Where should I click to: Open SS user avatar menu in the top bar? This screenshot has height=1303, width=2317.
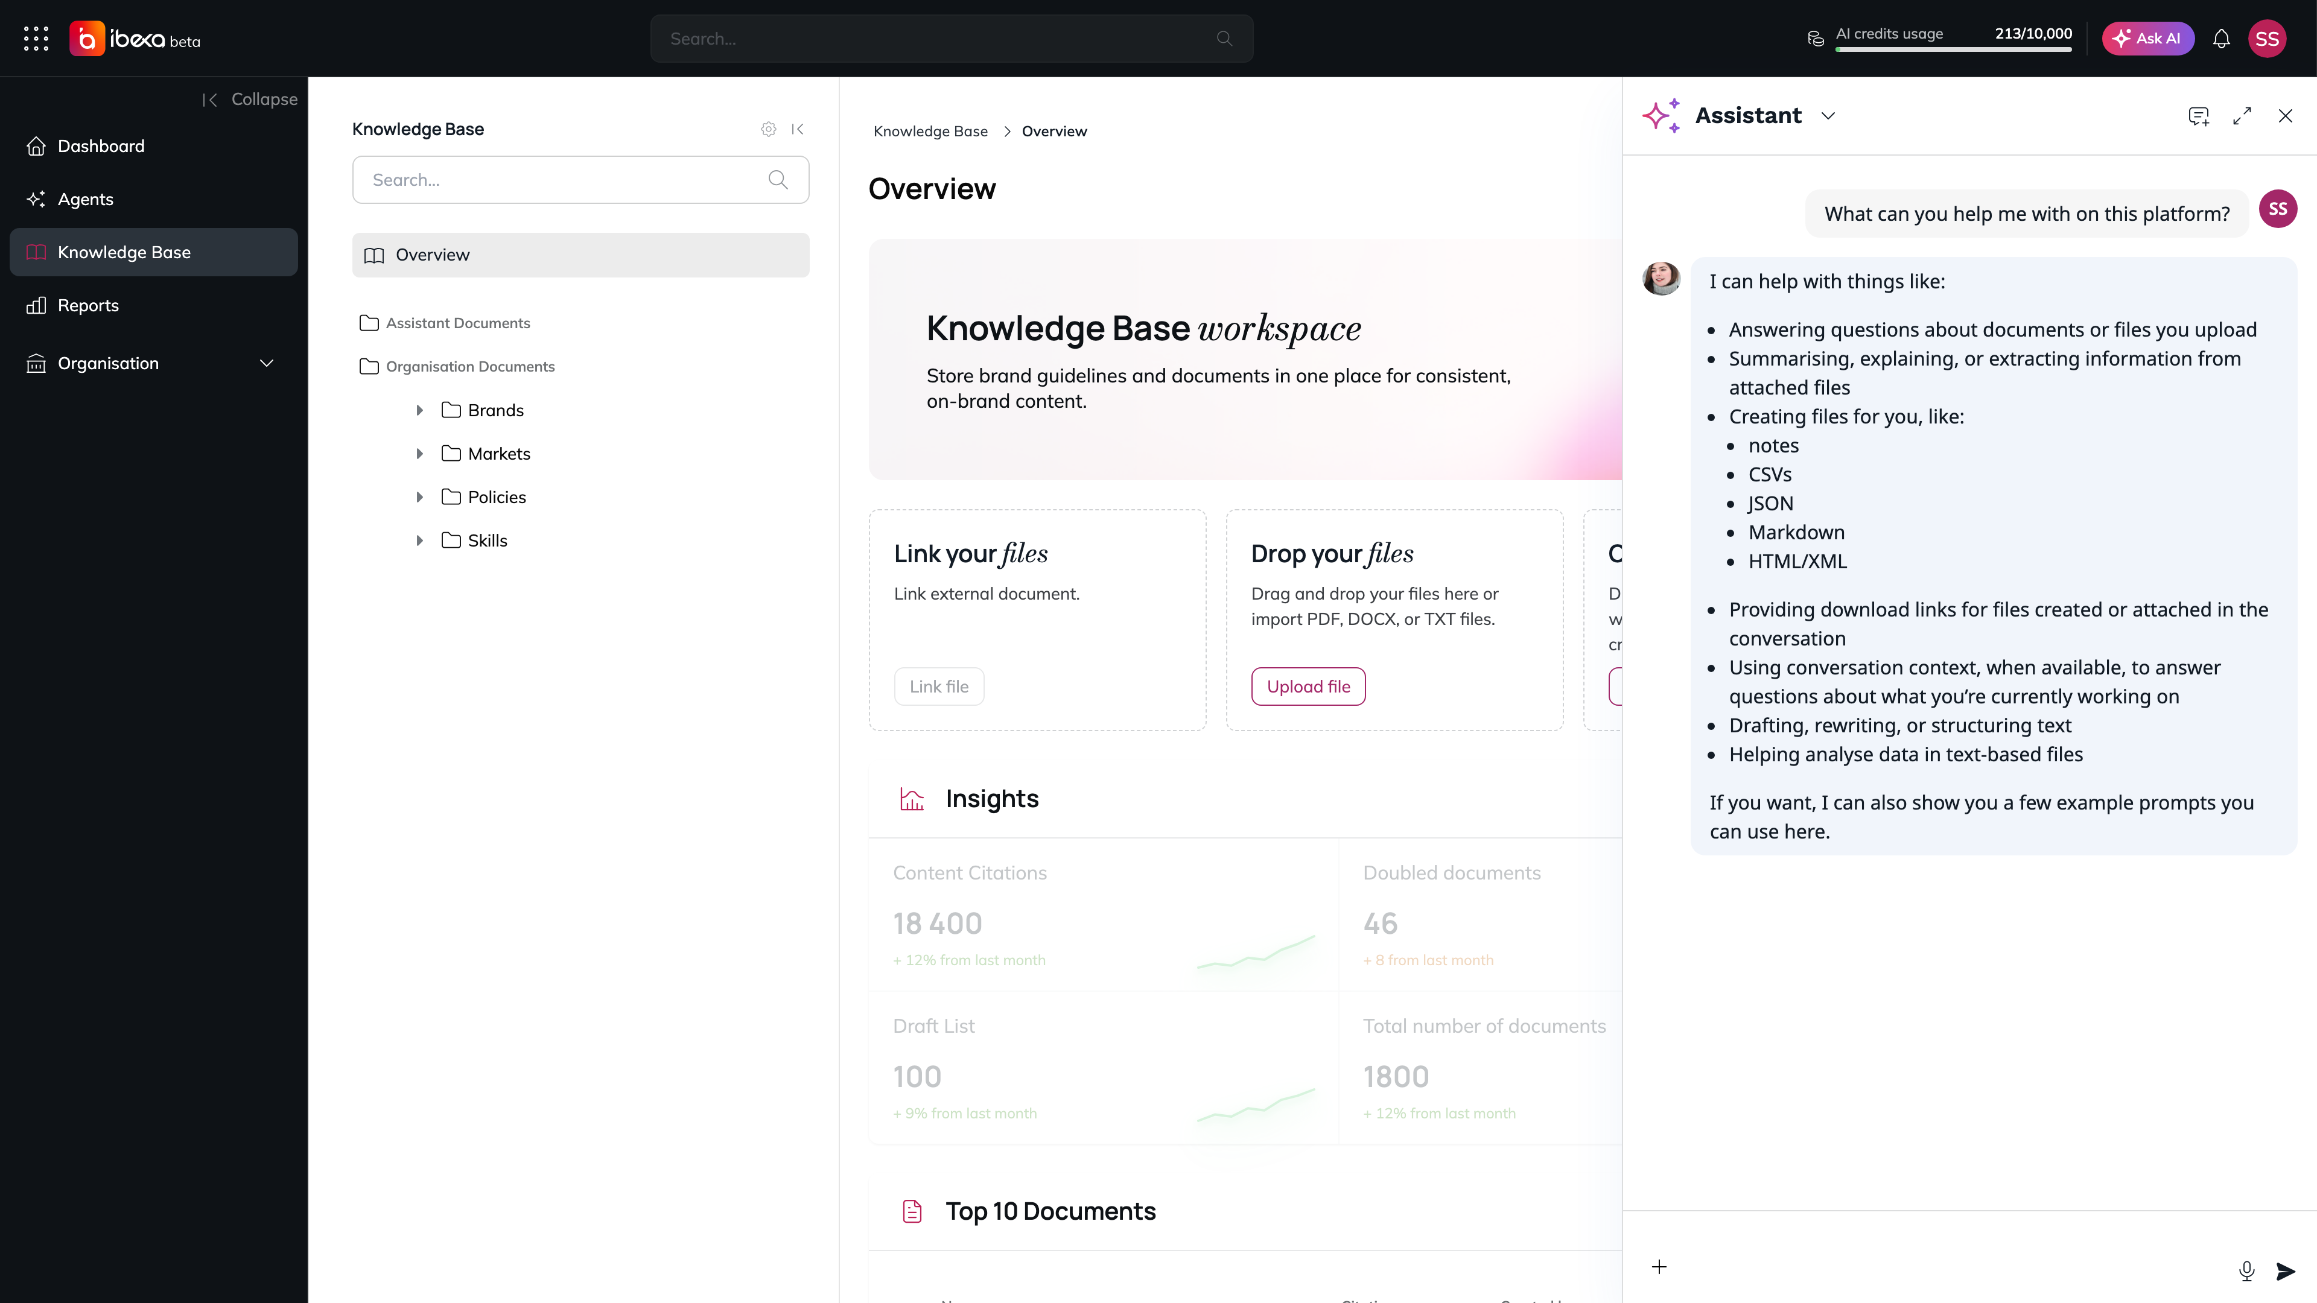(2267, 39)
